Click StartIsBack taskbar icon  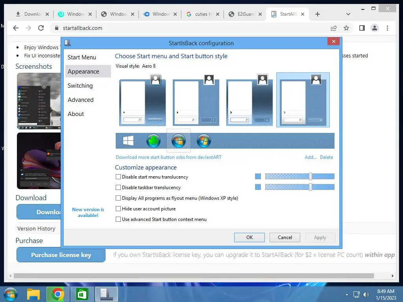pyautogui.click(x=106, y=294)
